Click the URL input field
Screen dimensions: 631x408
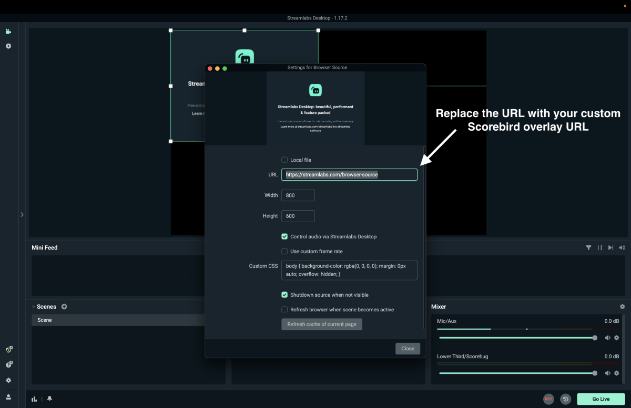point(349,174)
